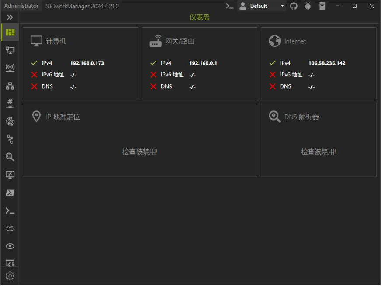Screen dimensions: 381x286
Task: Open the Traceroute sidebar icon
Action: coord(10,139)
